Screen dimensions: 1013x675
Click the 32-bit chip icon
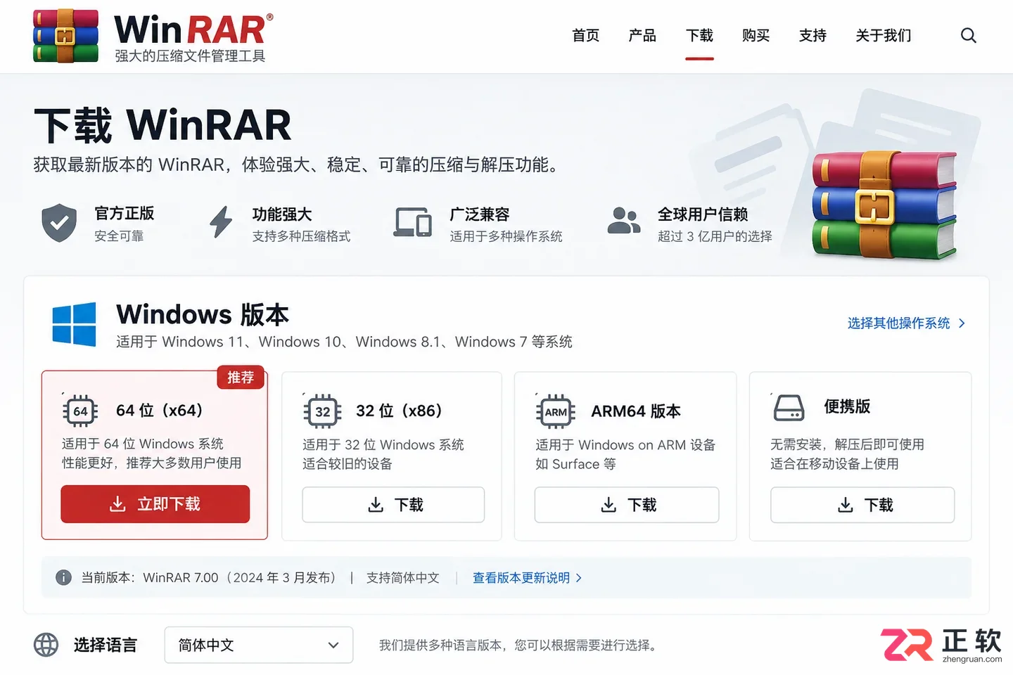click(322, 411)
